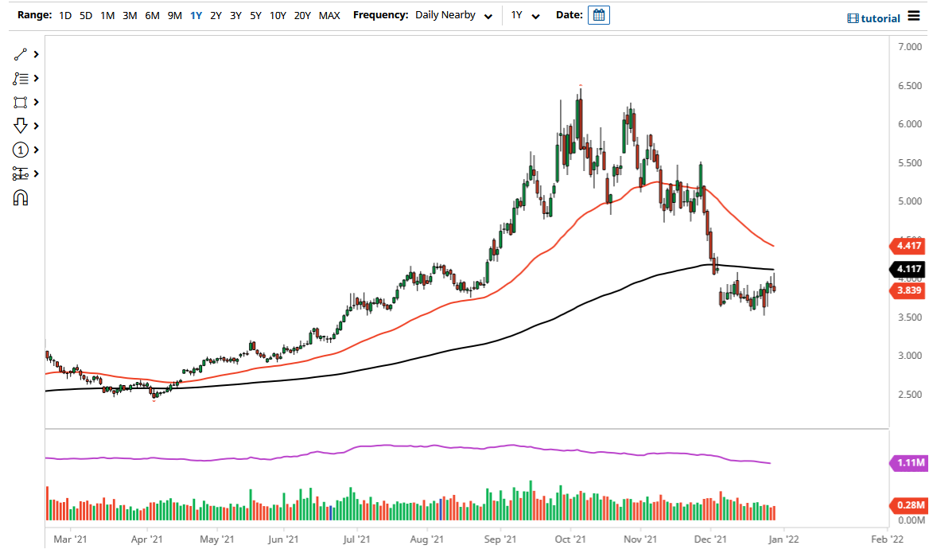
Task: Expand the Fibonacci tool options
Action: click(37, 78)
